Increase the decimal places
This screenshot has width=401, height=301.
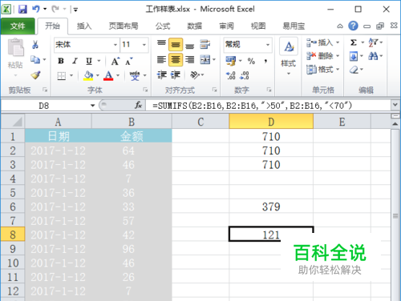tap(230, 75)
